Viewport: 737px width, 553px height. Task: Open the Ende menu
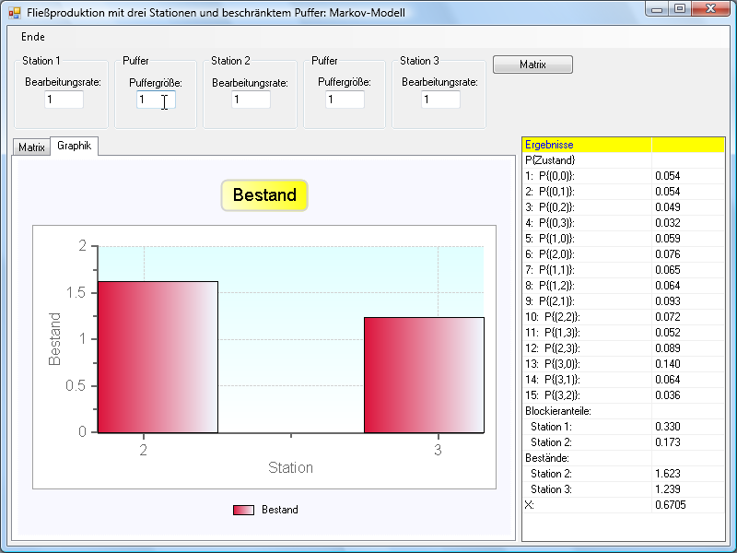tap(32, 37)
